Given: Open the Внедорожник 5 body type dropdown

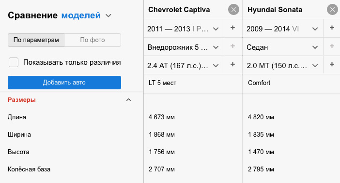Looking at the screenshot, I should tap(184, 47).
